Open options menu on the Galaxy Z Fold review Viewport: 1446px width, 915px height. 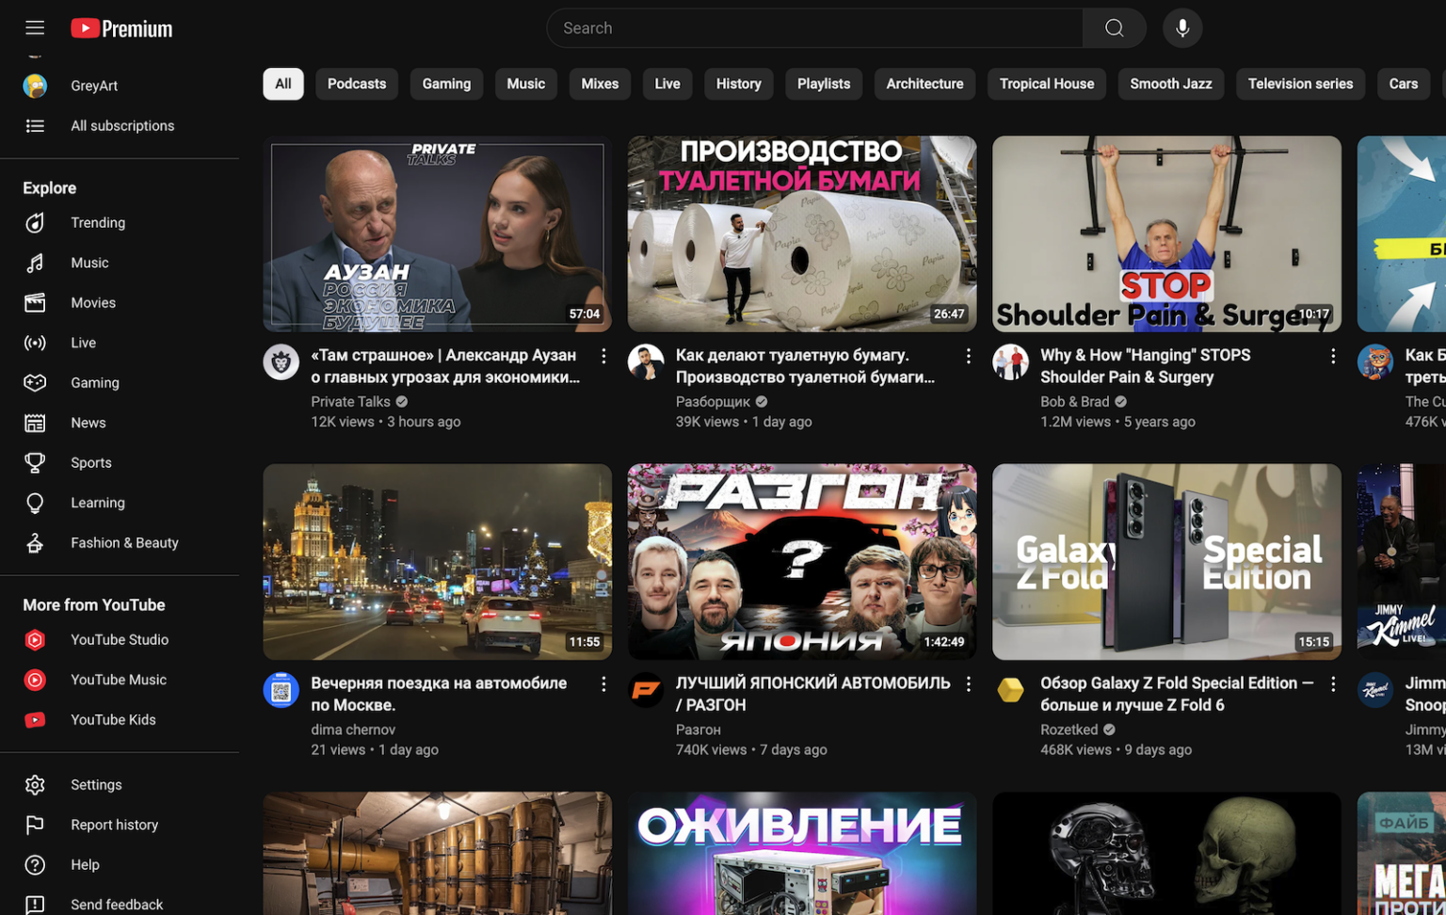tap(1333, 683)
